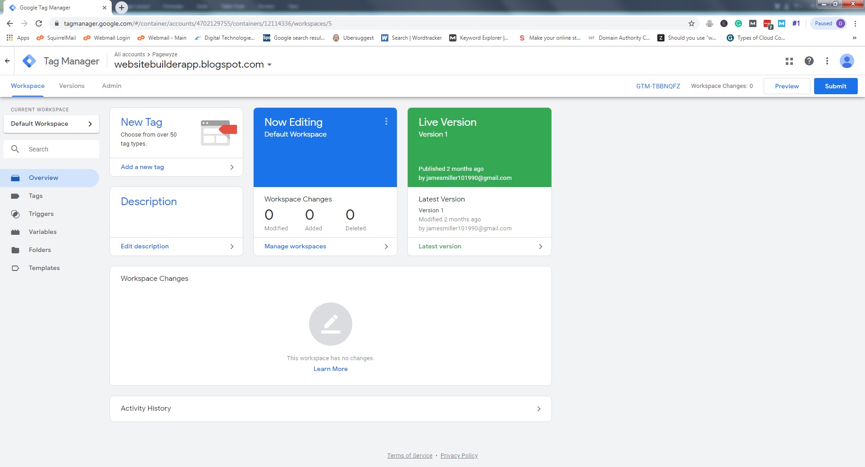The width and height of the screenshot is (865, 467).
Task: Click the pencil icon in Workspace Changes
Action: 331,324
